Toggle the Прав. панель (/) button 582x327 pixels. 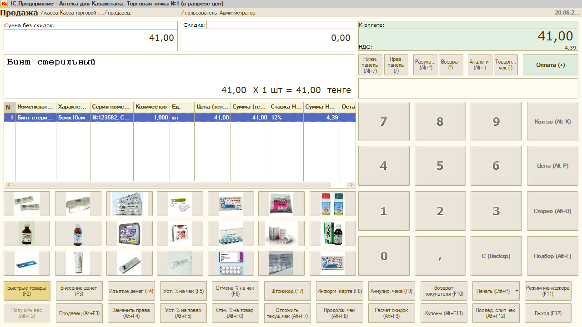pos(396,65)
